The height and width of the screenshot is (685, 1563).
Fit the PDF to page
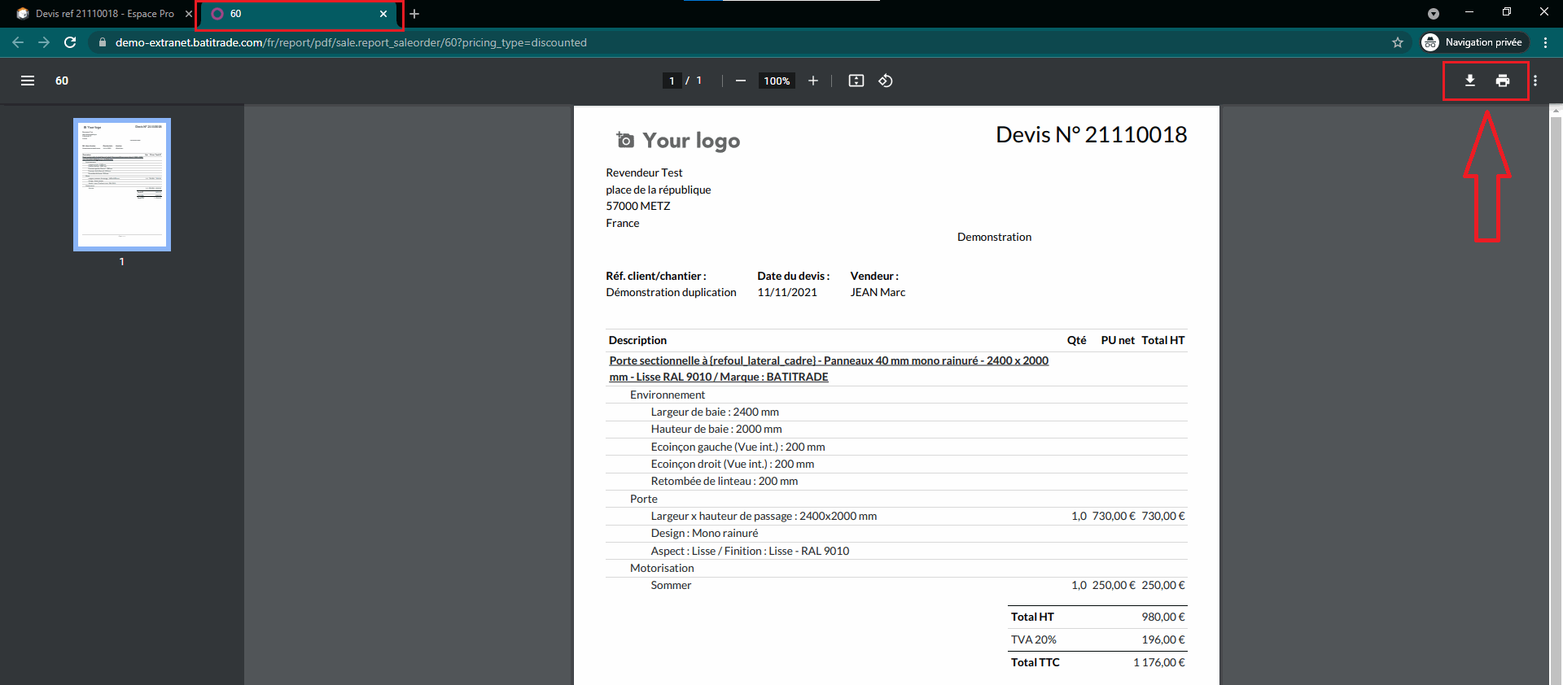click(856, 81)
